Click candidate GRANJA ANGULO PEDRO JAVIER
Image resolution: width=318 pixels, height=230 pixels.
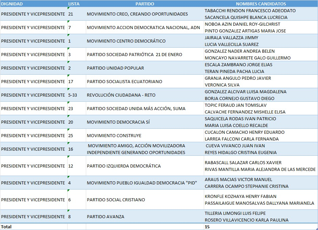(238, 78)
